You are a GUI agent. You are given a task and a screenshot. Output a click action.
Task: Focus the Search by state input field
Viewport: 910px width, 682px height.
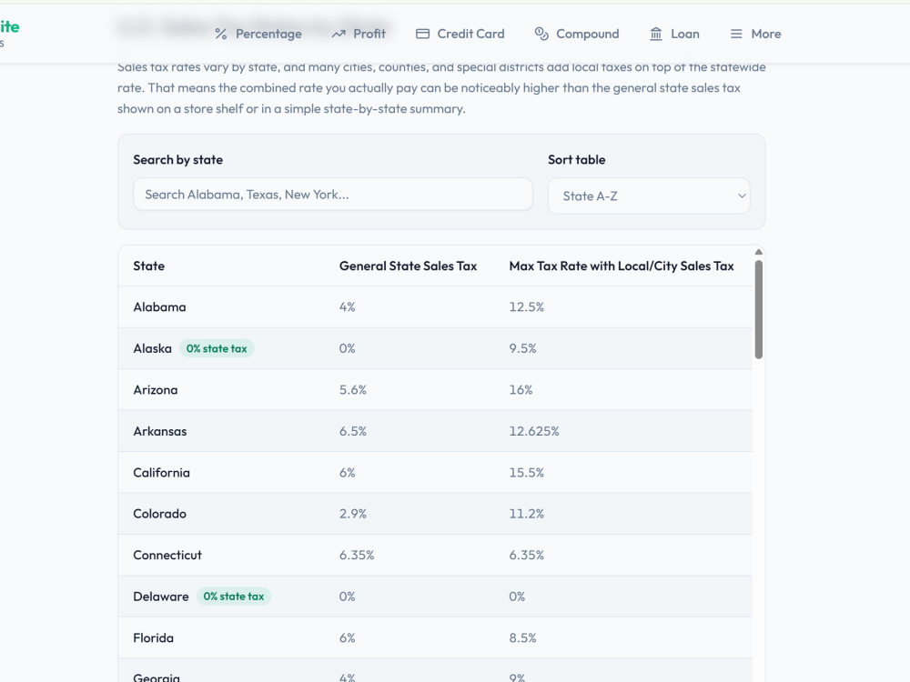[x=332, y=195]
